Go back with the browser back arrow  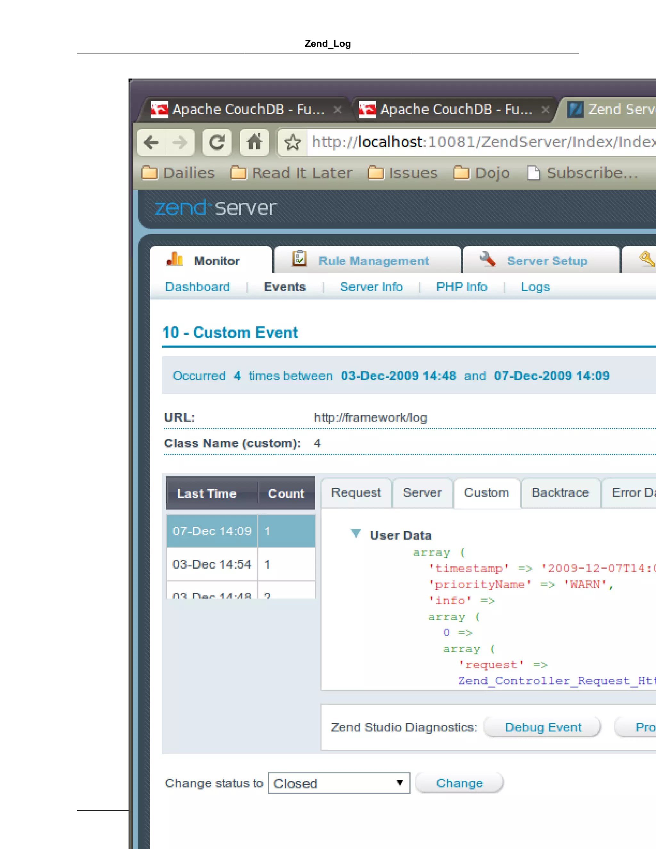(152, 142)
